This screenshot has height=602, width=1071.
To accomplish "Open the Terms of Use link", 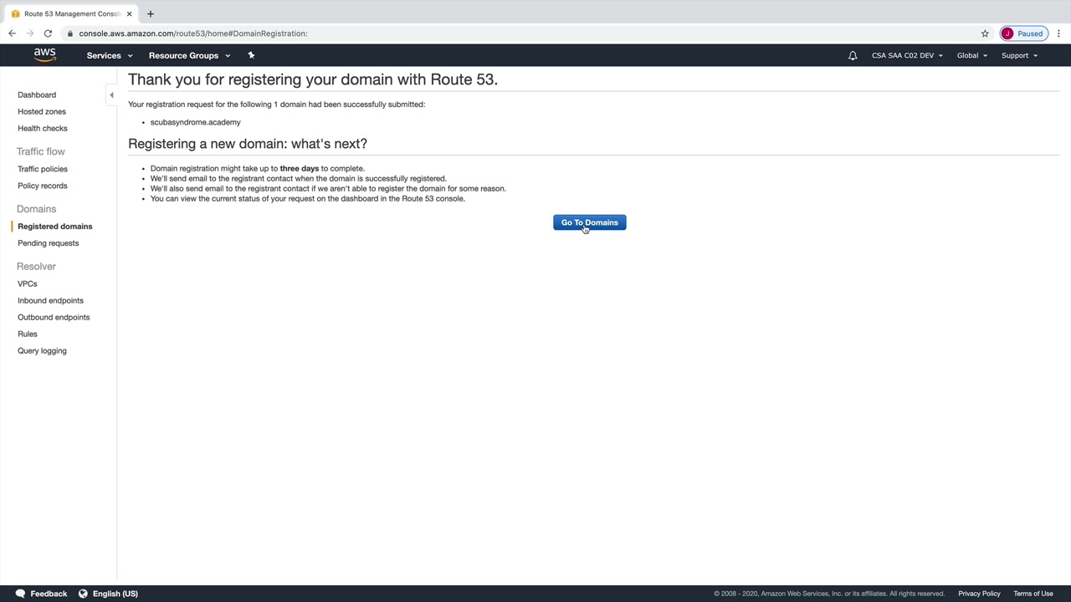I will [1033, 594].
